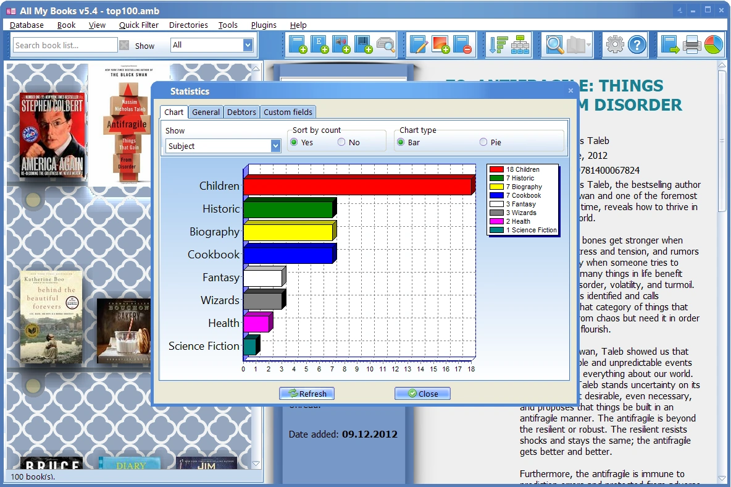Close the Statistics dialog with X
The height and width of the screenshot is (487, 731).
[x=570, y=90]
